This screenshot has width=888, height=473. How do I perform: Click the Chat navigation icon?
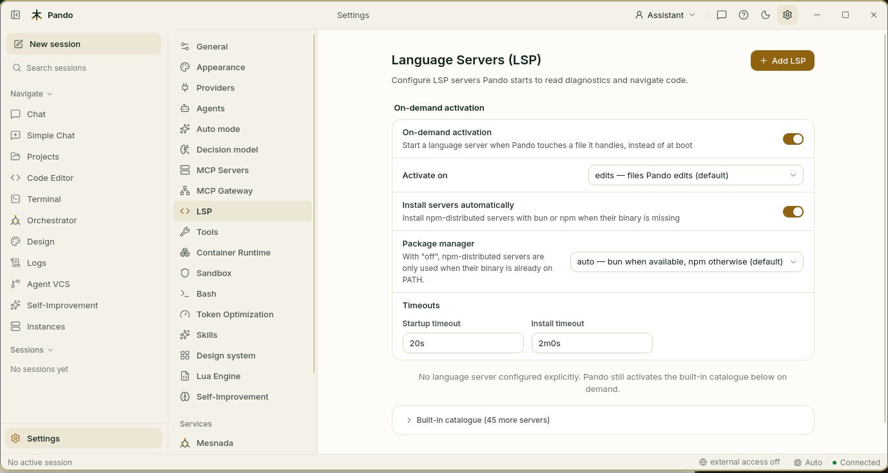15,114
